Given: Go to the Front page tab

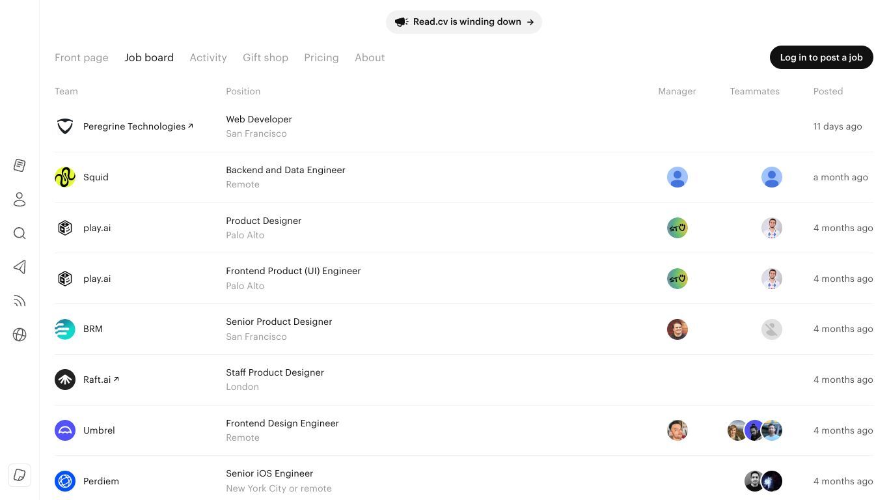Looking at the screenshot, I should (81, 57).
